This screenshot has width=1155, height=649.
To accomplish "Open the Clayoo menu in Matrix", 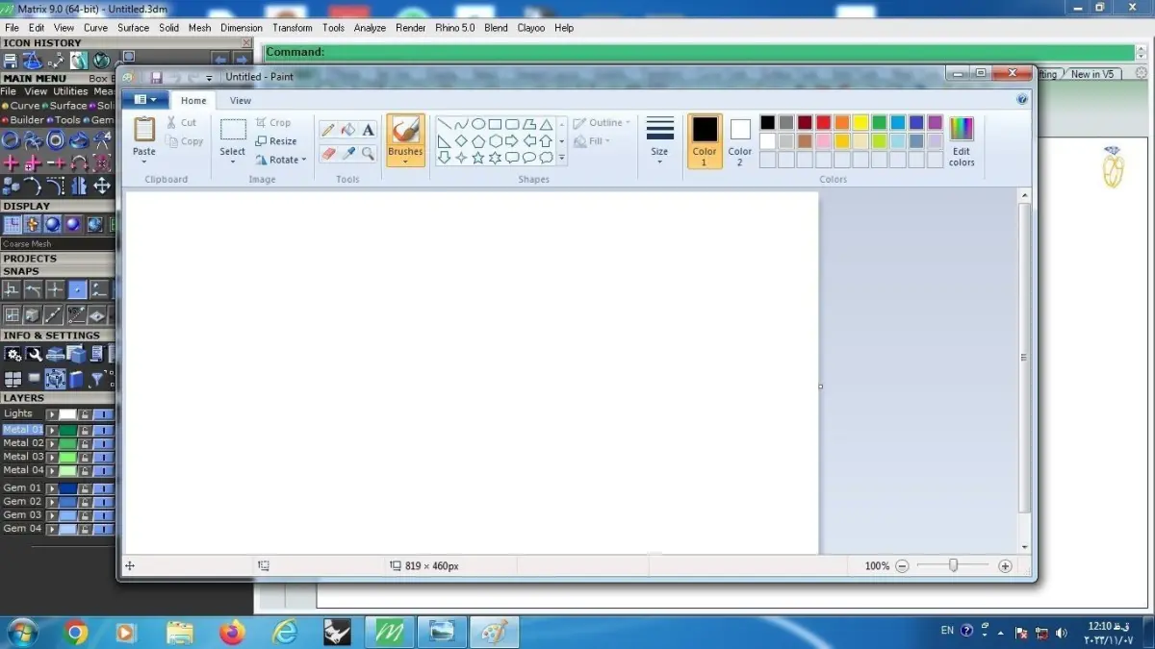I will [531, 28].
